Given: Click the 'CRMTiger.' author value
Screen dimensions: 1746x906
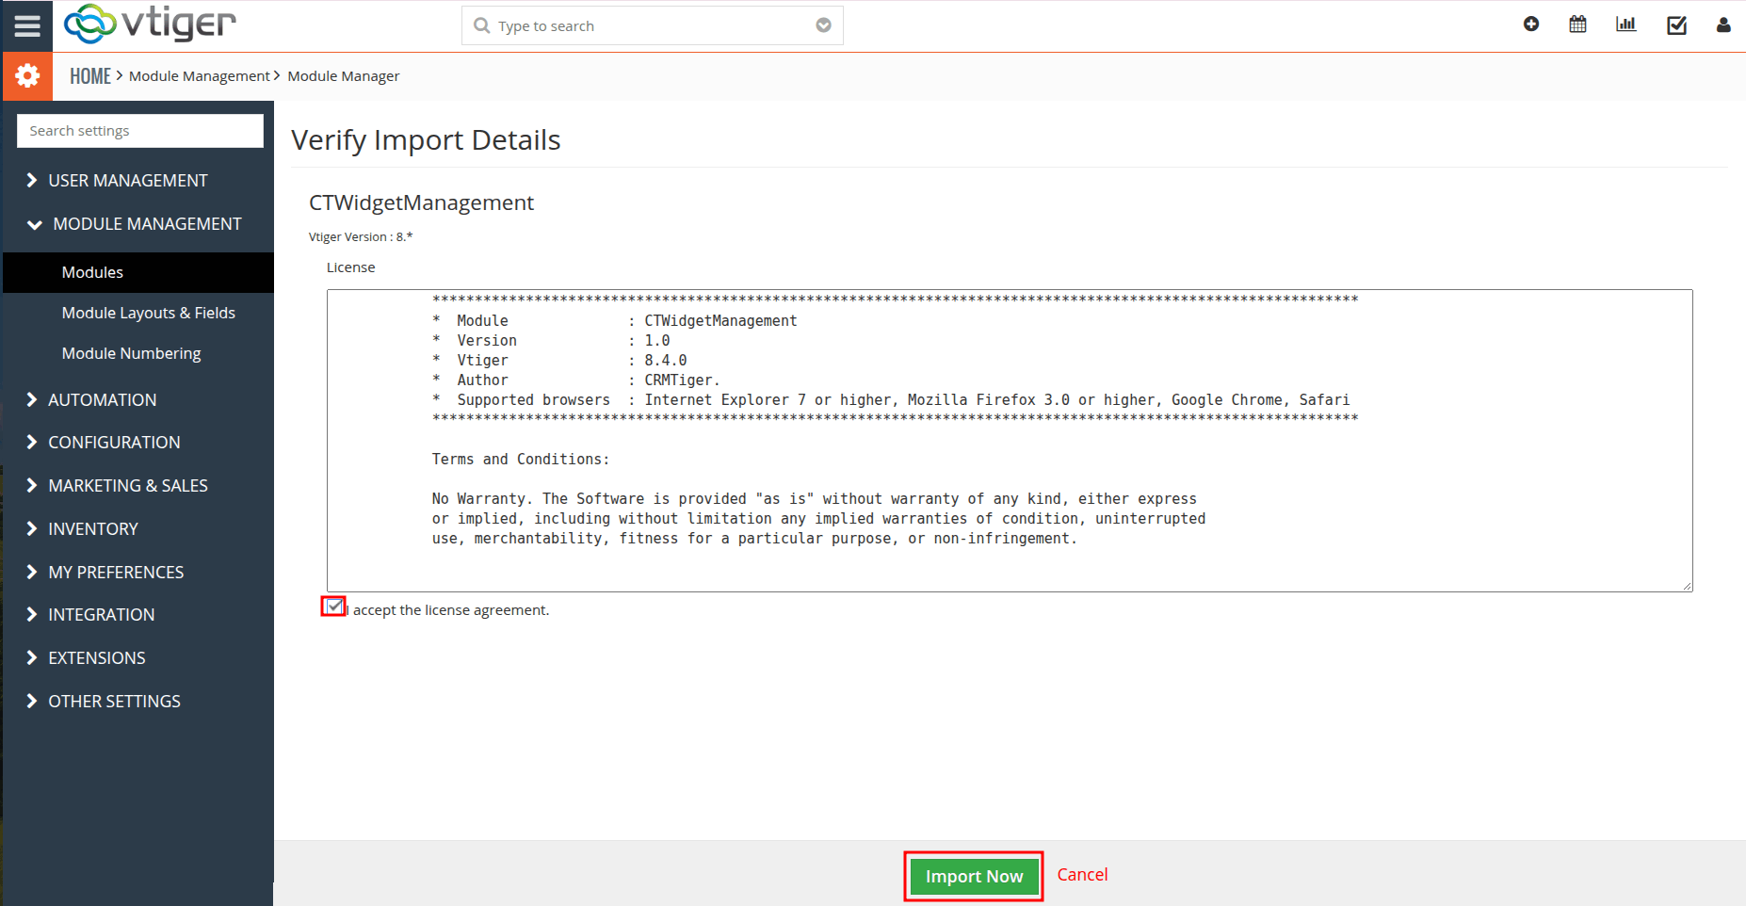Looking at the screenshot, I should [682, 380].
